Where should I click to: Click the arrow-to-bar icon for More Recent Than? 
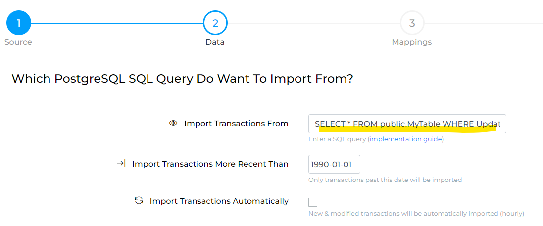click(x=121, y=164)
